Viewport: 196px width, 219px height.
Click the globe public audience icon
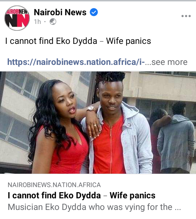click(x=53, y=22)
